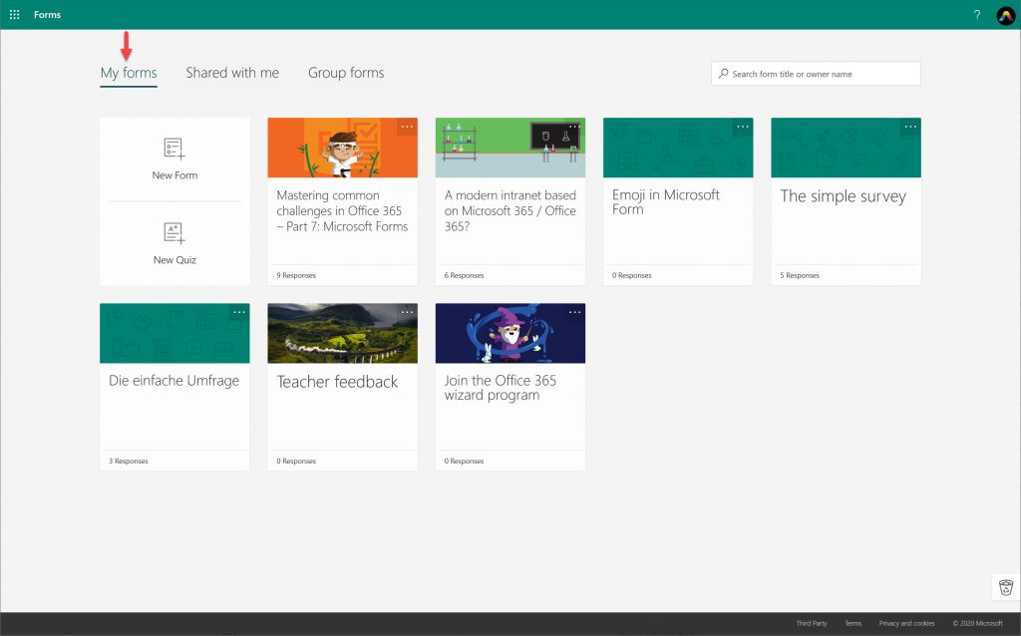Open the train landscape form thumbnail
The image size is (1021, 636).
[343, 333]
